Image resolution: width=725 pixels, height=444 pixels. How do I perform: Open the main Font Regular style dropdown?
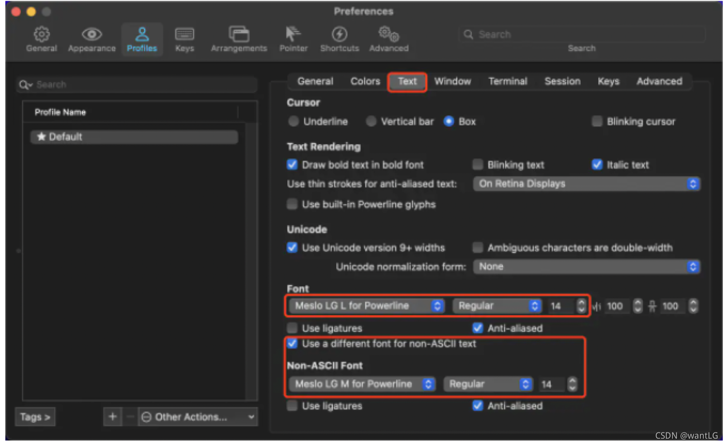[x=497, y=305]
